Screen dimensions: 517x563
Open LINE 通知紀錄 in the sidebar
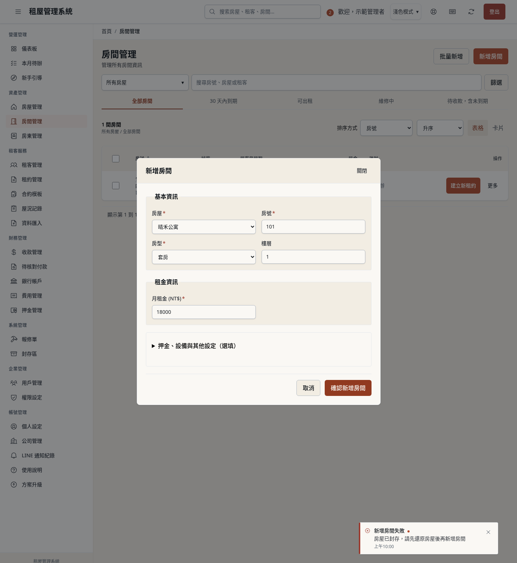(x=46, y=455)
